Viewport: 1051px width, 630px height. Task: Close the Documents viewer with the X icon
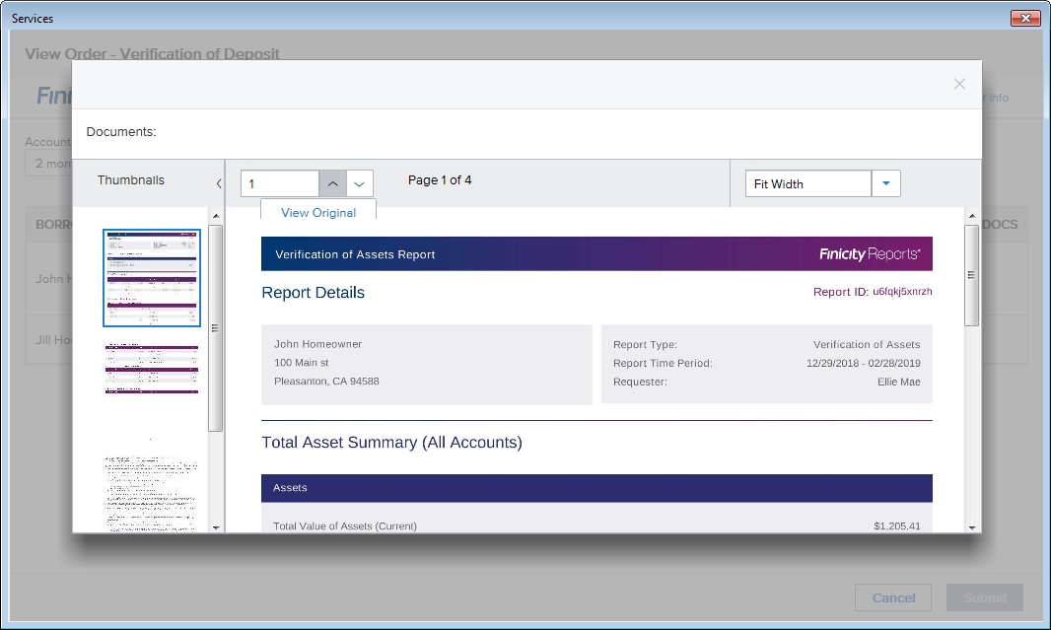(x=959, y=85)
